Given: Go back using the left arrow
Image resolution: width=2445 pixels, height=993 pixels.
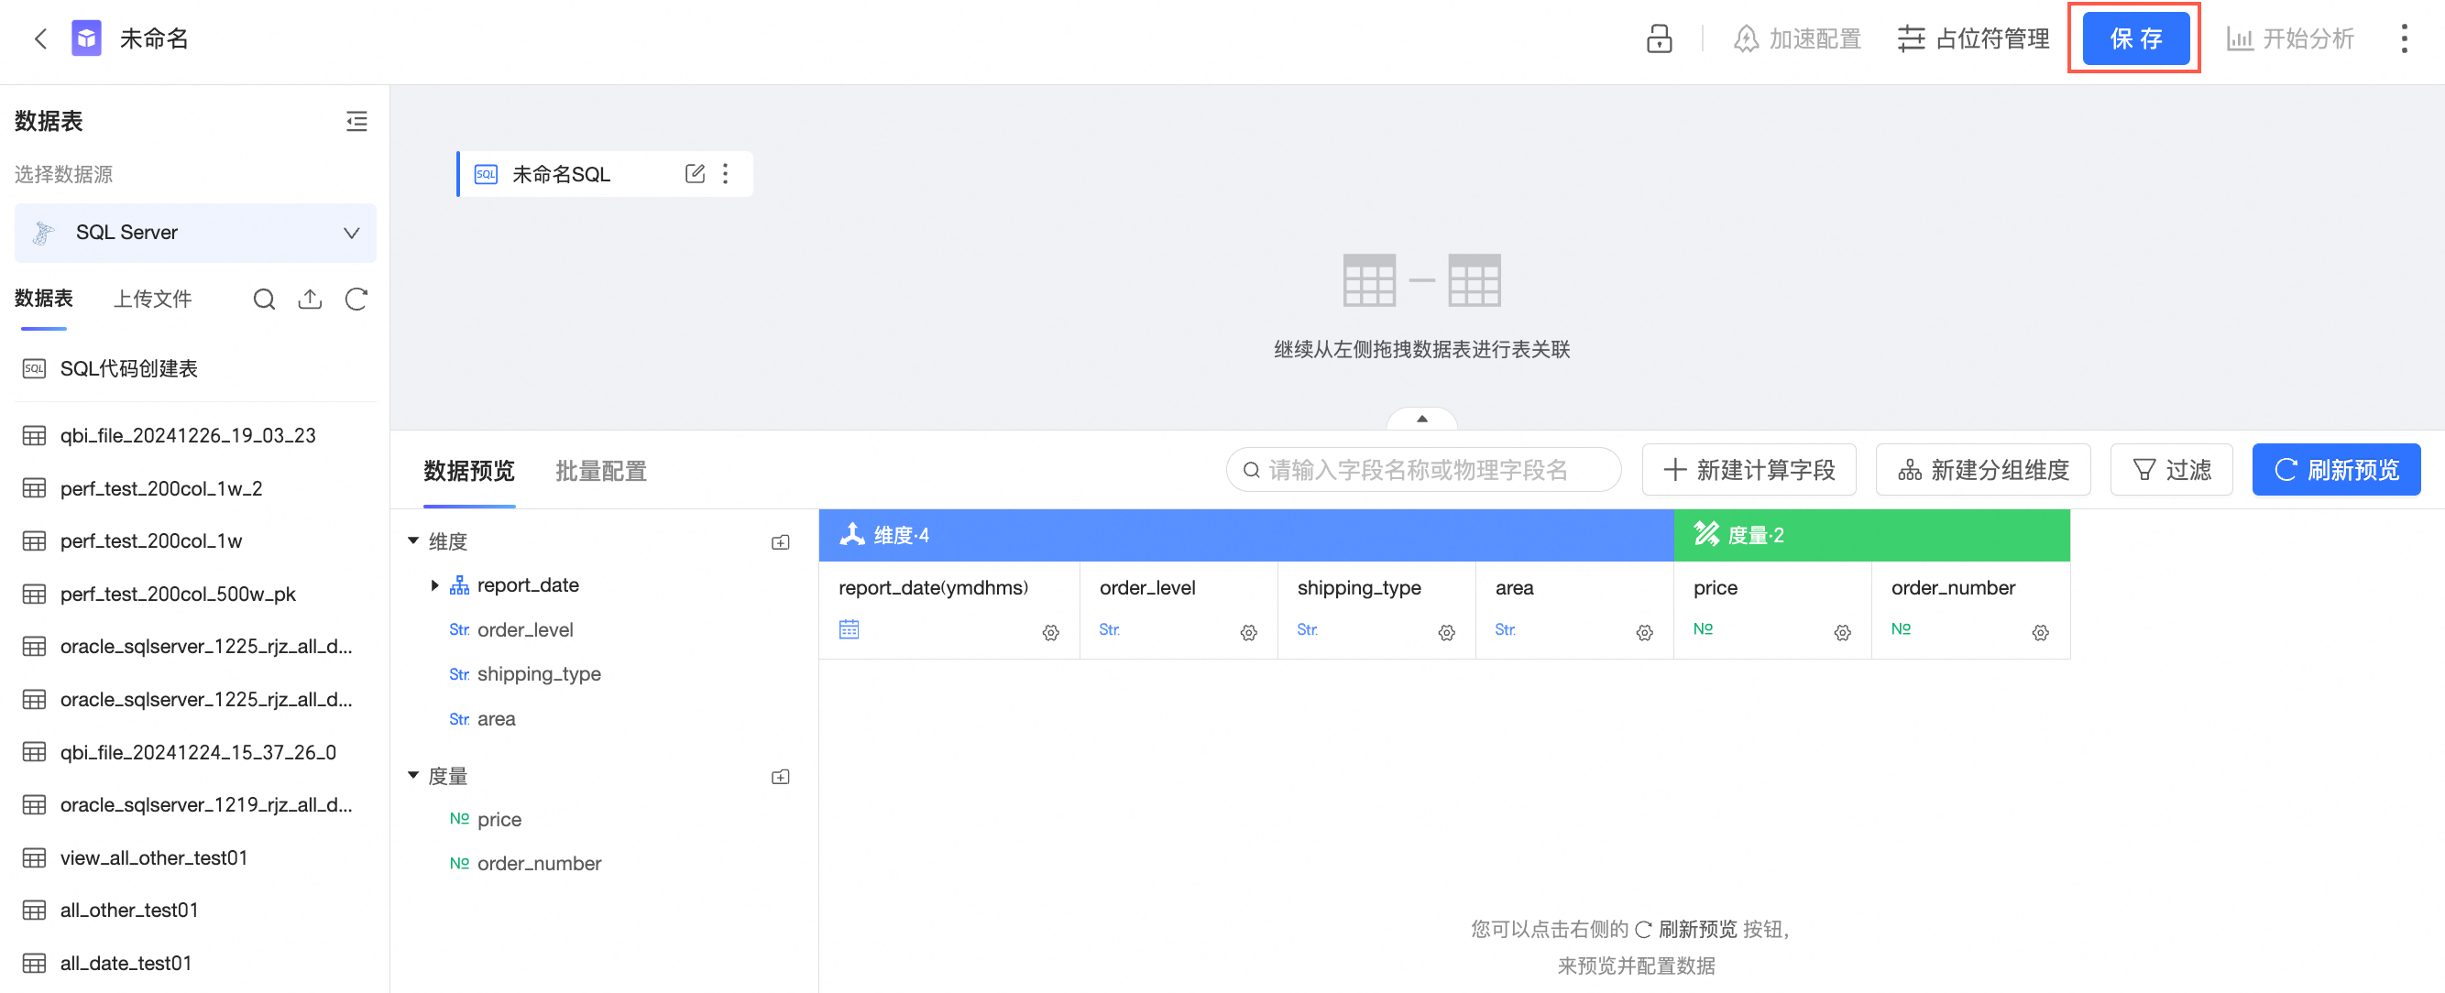Looking at the screenshot, I should click(40, 38).
